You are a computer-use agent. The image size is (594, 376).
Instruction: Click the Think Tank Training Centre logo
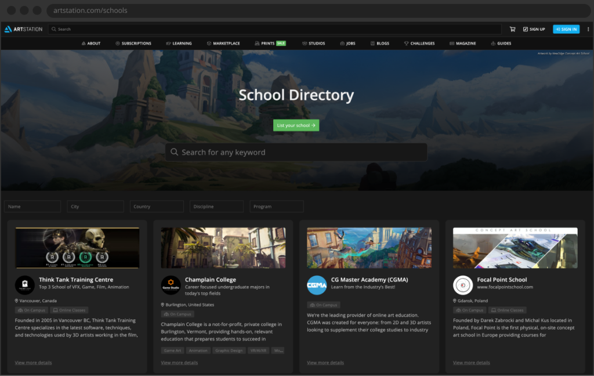pyautogui.click(x=25, y=285)
